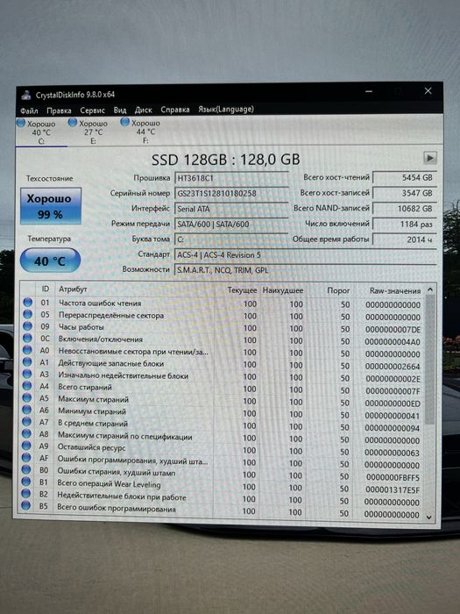Click status icon for A1 Действующие запасные блоки
The width and height of the screenshot is (460, 614).
pyautogui.click(x=27, y=361)
